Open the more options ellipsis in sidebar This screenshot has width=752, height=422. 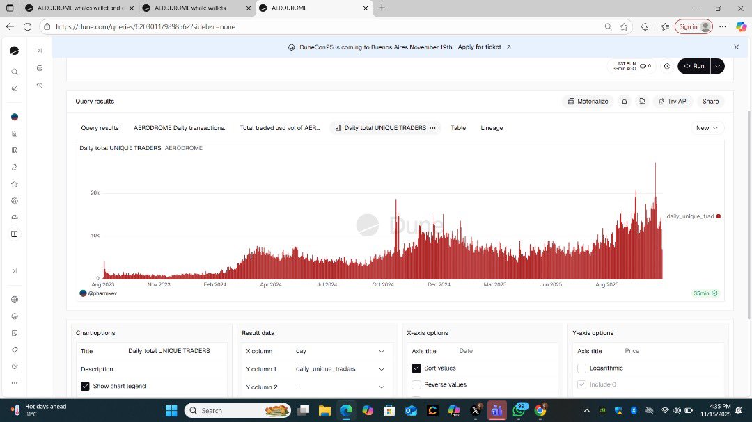click(15, 383)
